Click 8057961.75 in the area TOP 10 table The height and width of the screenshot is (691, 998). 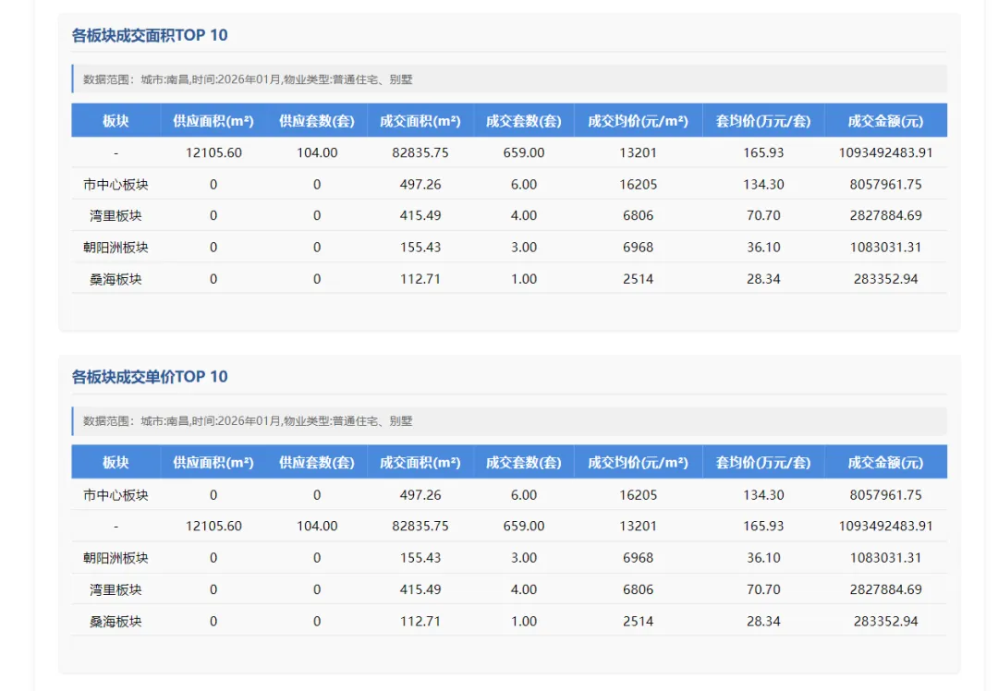click(885, 185)
